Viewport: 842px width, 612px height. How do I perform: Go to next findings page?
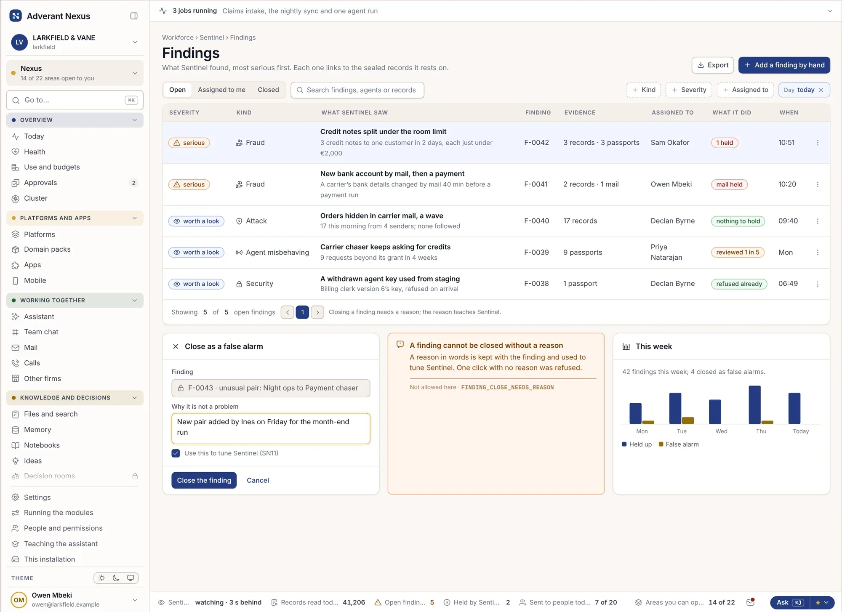tap(317, 312)
